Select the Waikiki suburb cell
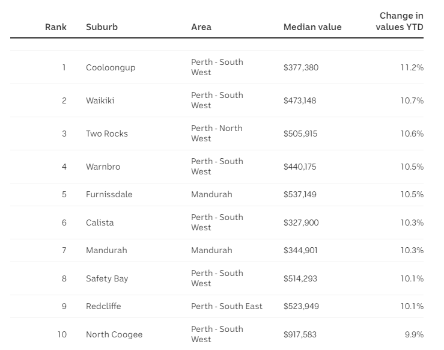 [x=100, y=100]
